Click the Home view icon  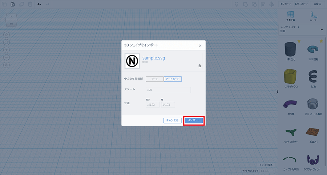click(x=7, y=35)
